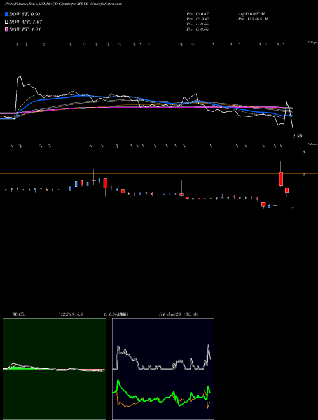This screenshot has height=420, width=318.
Task: Click the 'Pre C: 0.46' value
Action: [198, 29]
